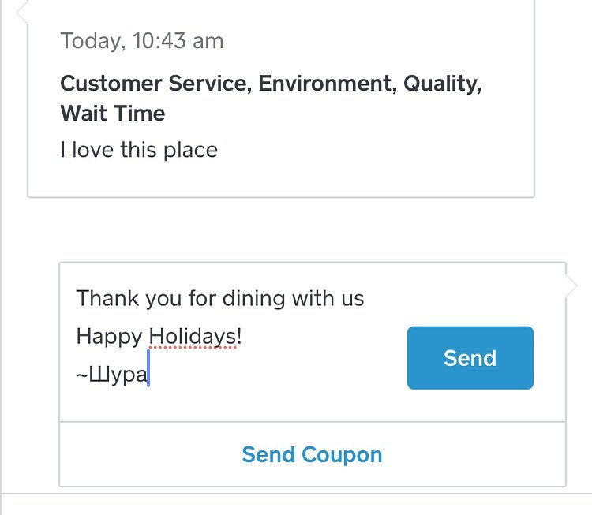Viewport: 592px width, 515px height.
Task: Click the blue Send button
Action: [470, 358]
